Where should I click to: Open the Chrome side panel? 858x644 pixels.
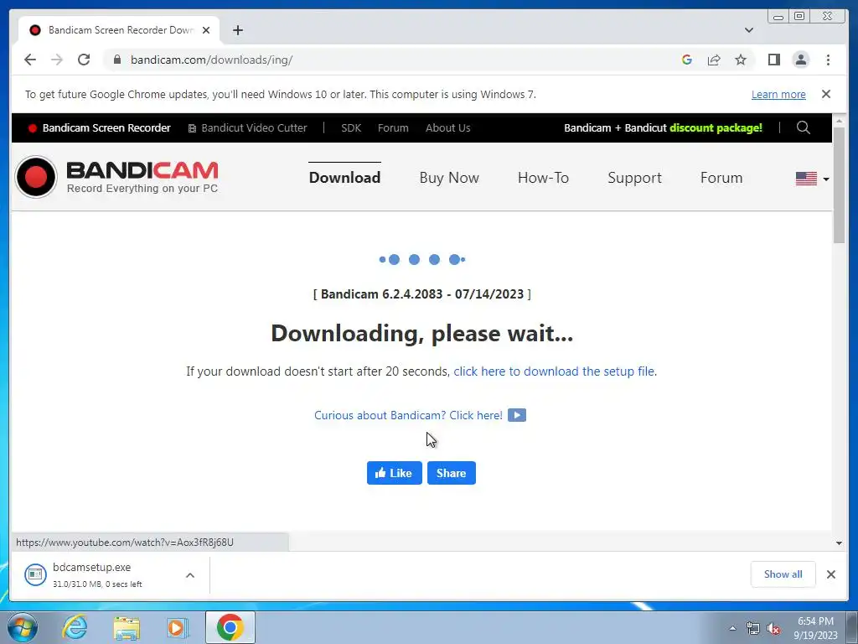click(773, 60)
